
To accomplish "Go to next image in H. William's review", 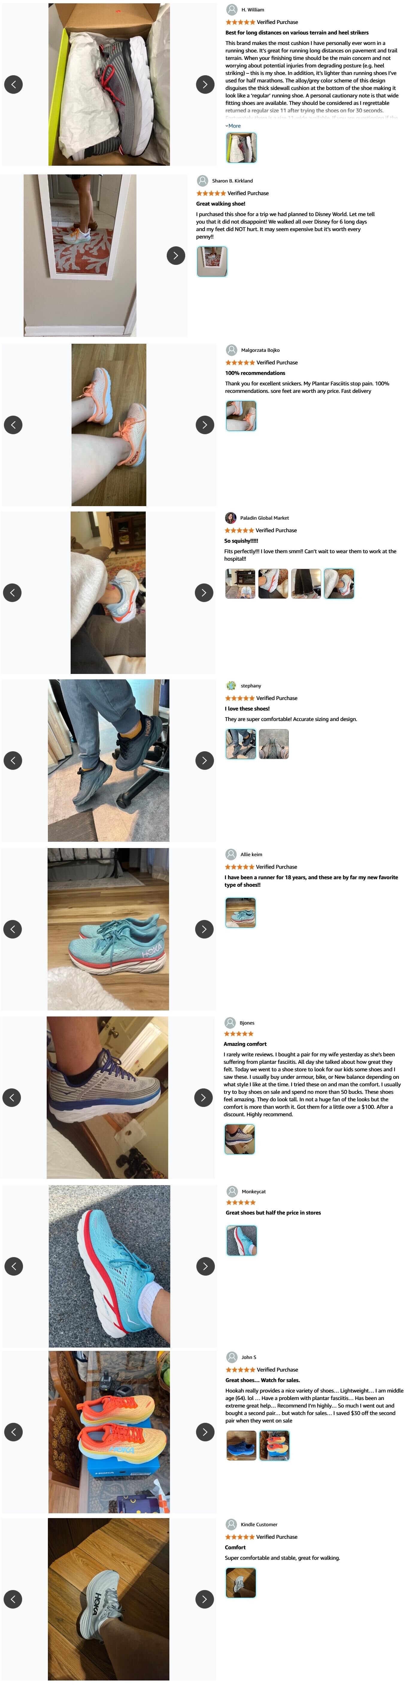I will 205,85.
